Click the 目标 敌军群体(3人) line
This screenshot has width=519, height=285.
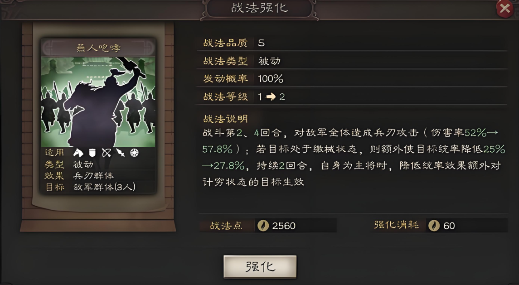(x=90, y=187)
